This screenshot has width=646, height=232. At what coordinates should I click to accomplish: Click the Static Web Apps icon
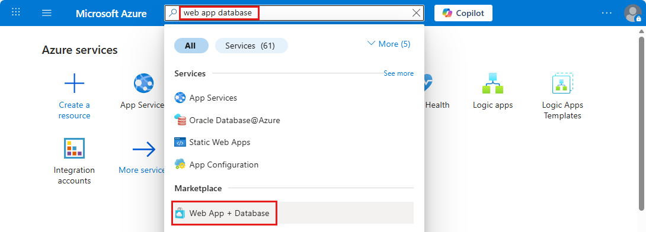pos(180,142)
